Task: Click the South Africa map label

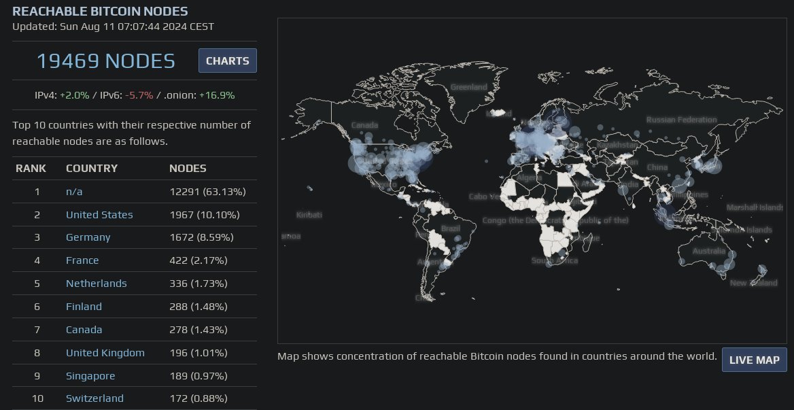Action: coord(555,260)
